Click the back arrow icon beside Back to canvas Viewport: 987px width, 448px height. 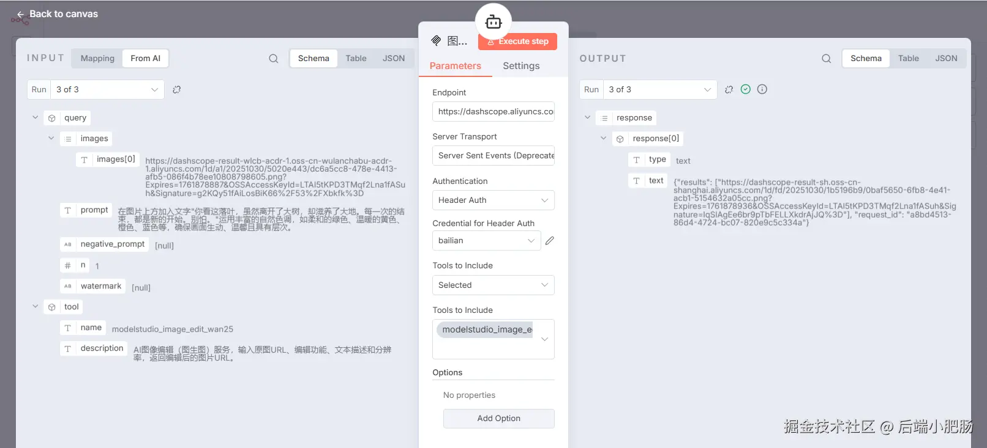coord(21,14)
